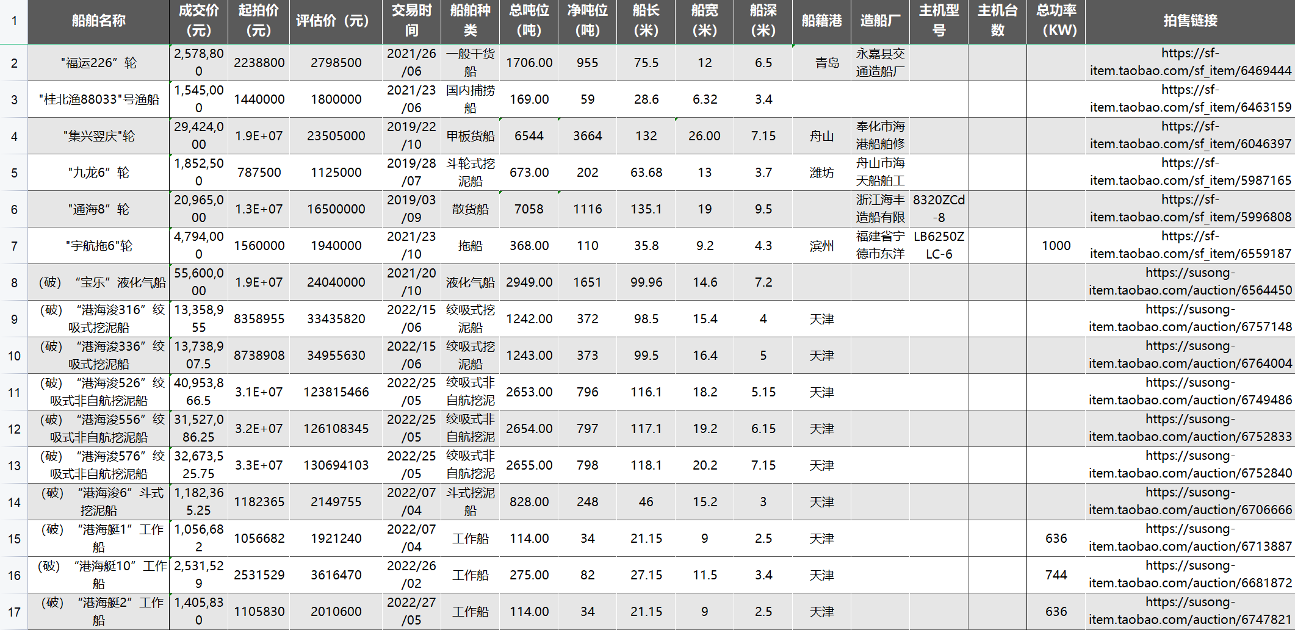Click the "港海浚576" ship name cell
This screenshot has width=1295, height=630.
coord(98,465)
